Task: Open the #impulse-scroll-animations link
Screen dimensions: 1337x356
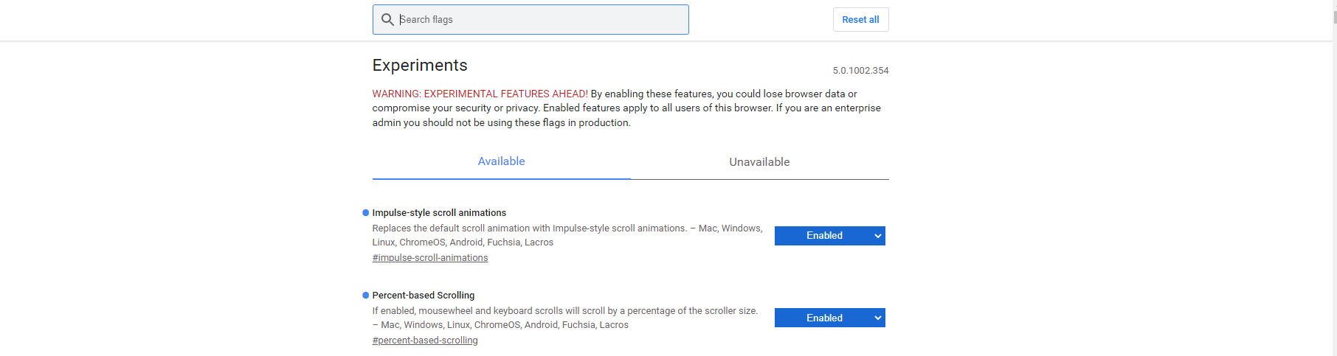Action: 430,258
